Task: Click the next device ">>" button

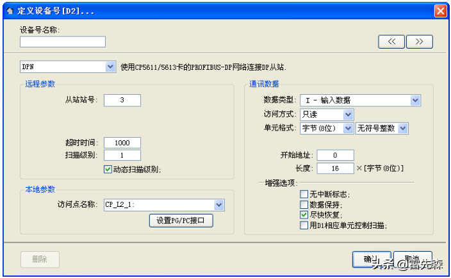Action: tap(420, 42)
